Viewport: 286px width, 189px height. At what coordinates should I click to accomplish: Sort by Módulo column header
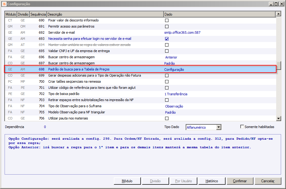click(11, 14)
